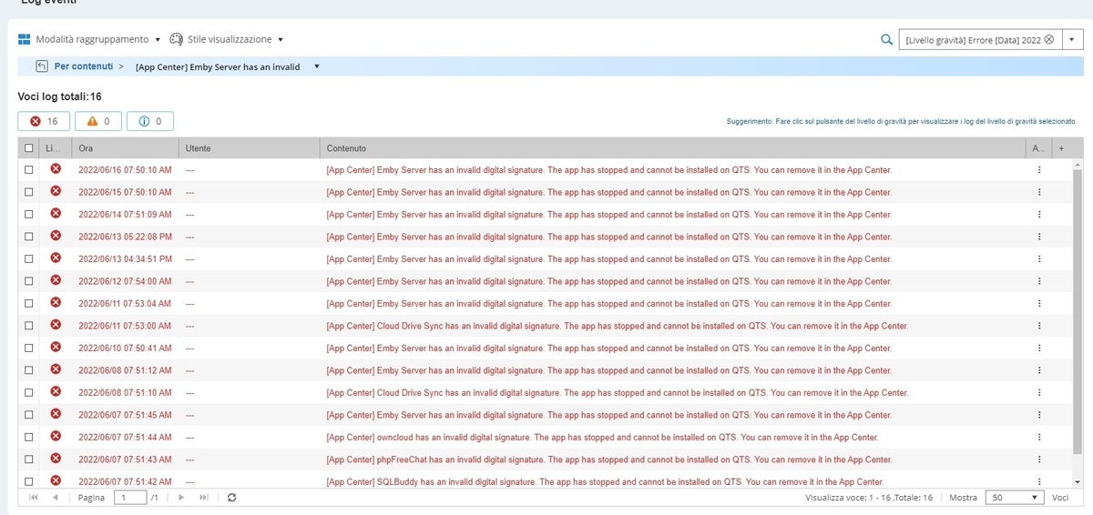
Task: Go to last page of logs
Action: 203,498
